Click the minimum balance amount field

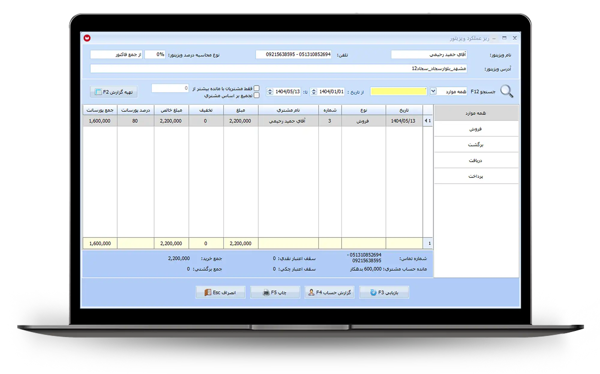(x=170, y=88)
